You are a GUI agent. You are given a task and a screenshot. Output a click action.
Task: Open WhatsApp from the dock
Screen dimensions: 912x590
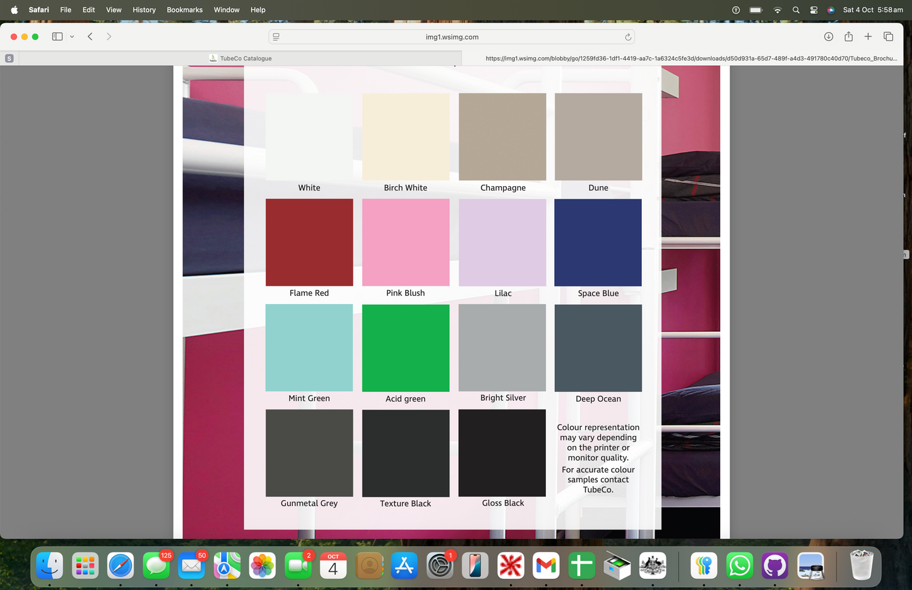click(x=739, y=565)
